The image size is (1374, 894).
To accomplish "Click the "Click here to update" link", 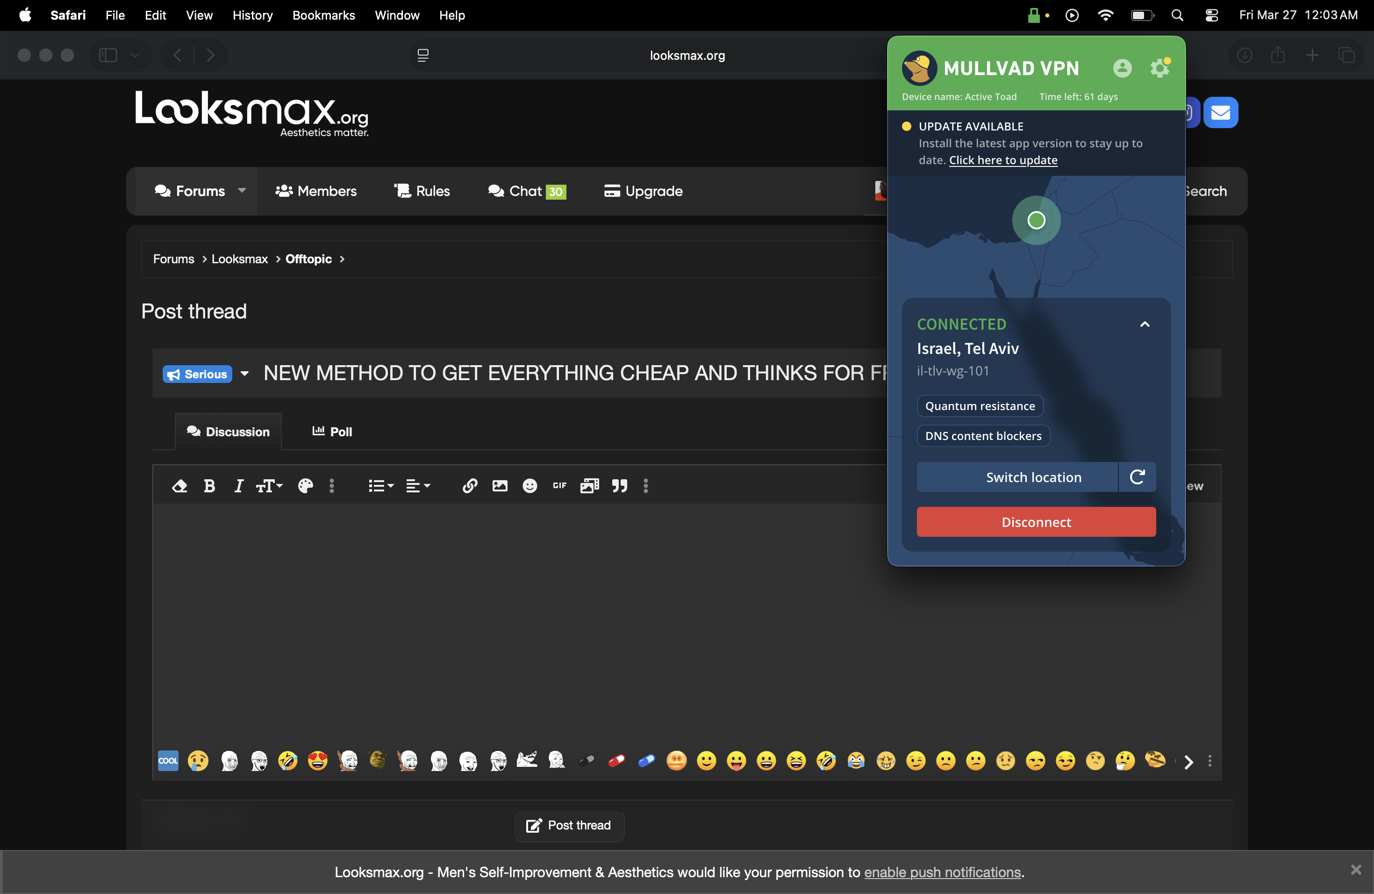I will point(1003,160).
